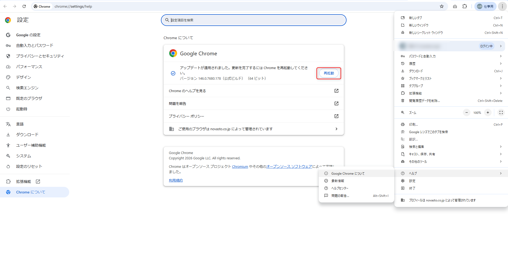Expand the 拡張機能 submenu in the Chrome menu
This screenshot has width=508, height=262.
(x=451, y=93)
